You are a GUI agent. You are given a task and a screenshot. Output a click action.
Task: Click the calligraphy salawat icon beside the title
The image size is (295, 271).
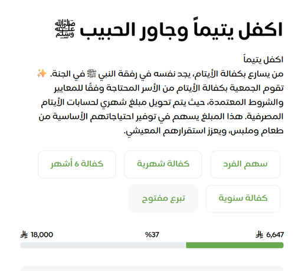coord(65,29)
